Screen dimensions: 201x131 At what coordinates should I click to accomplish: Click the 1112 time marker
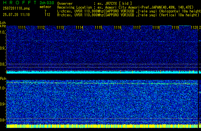pyautogui.click(x=41, y=27)
